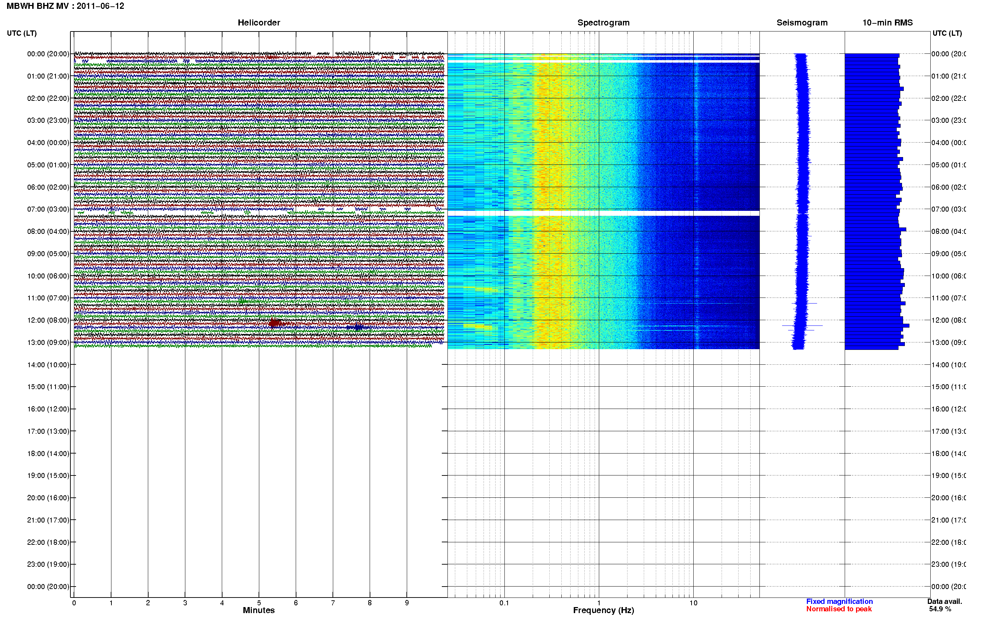This screenshot has height=629, width=1006.
Task: Click the left 06:00 (02:00) time label
Action: coord(48,187)
